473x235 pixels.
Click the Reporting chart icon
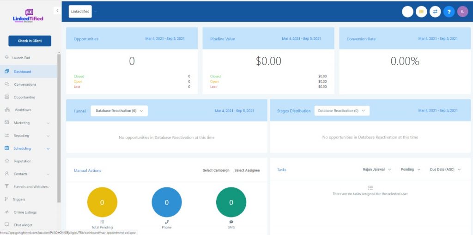pos(6,135)
